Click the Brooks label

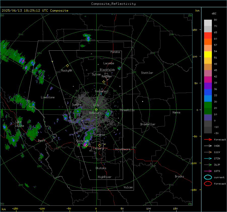pyautogui.click(x=179, y=176)
